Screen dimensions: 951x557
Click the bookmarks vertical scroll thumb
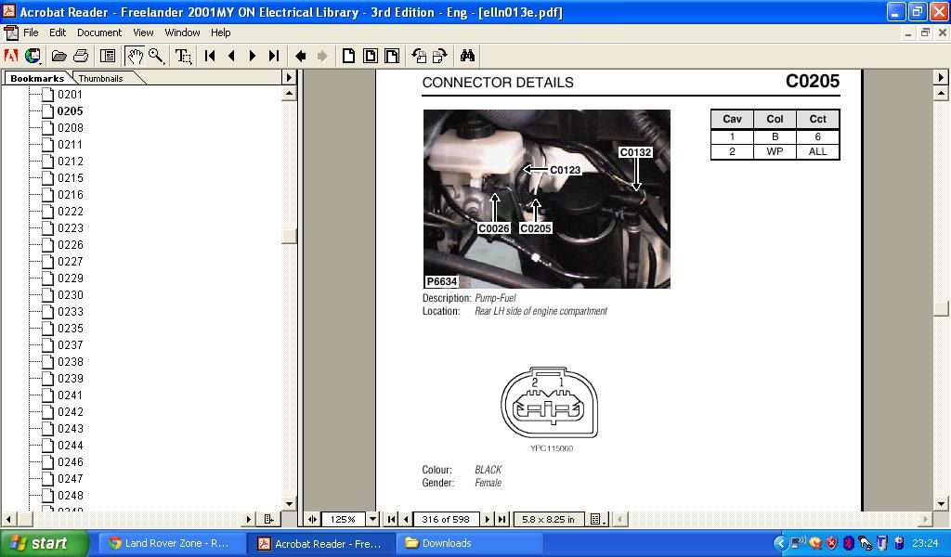pos(290,236)
